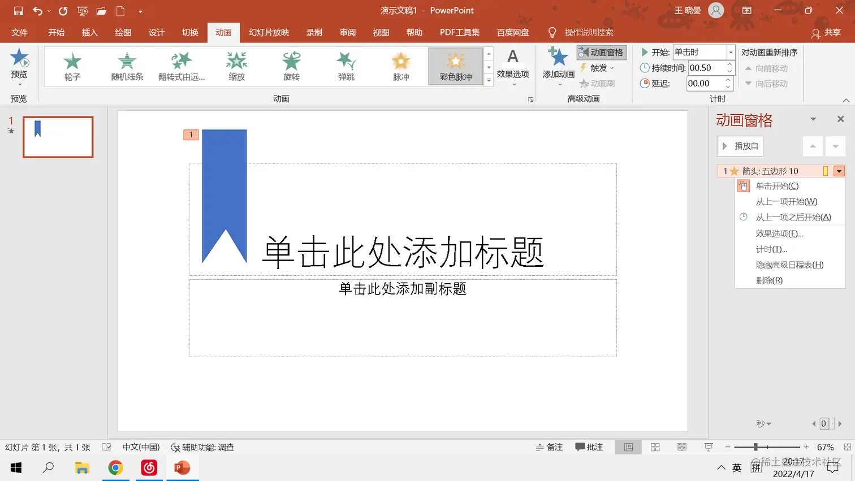Create a new blank document icon
The width and height of the screenshot is (855, 481).
[120, 11]
